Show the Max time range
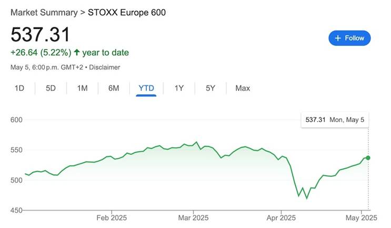391x228 pixels. [x=243, y=88]
